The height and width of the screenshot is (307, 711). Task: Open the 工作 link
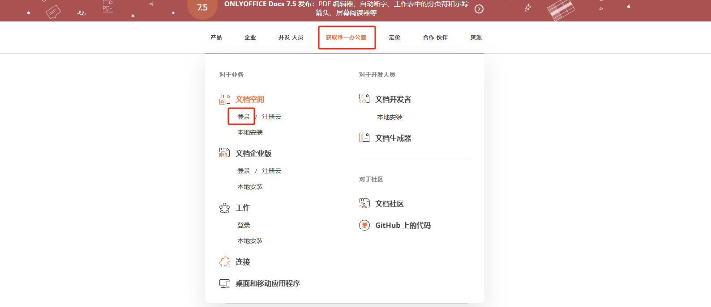[x=243, y=208]
